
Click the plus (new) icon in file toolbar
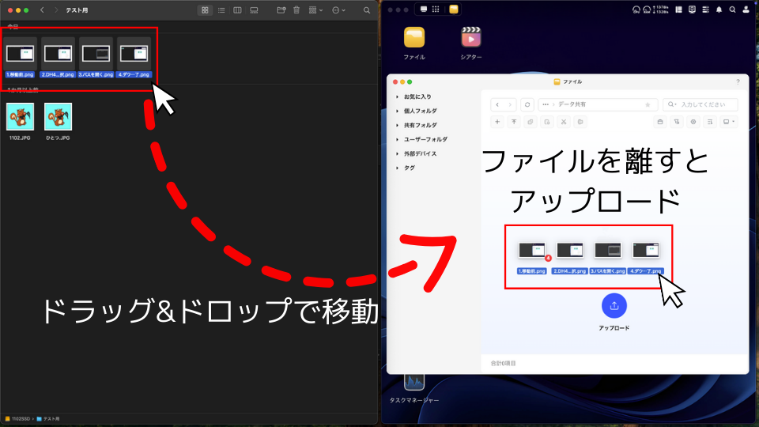497,122
